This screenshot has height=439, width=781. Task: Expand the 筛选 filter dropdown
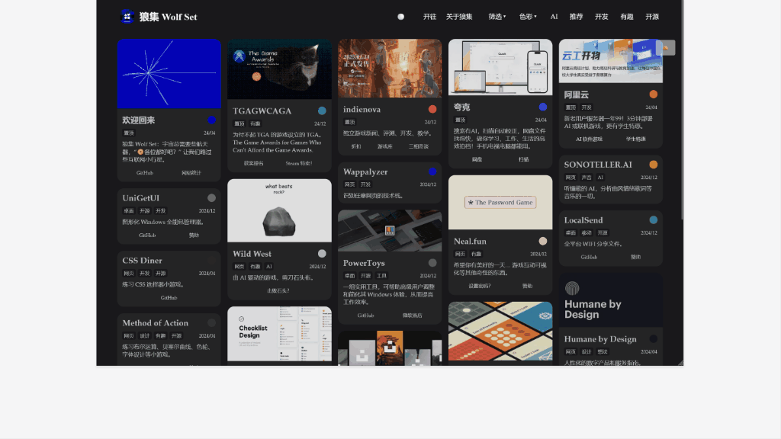497,17
